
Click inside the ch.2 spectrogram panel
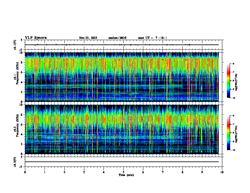coord(122,129)
